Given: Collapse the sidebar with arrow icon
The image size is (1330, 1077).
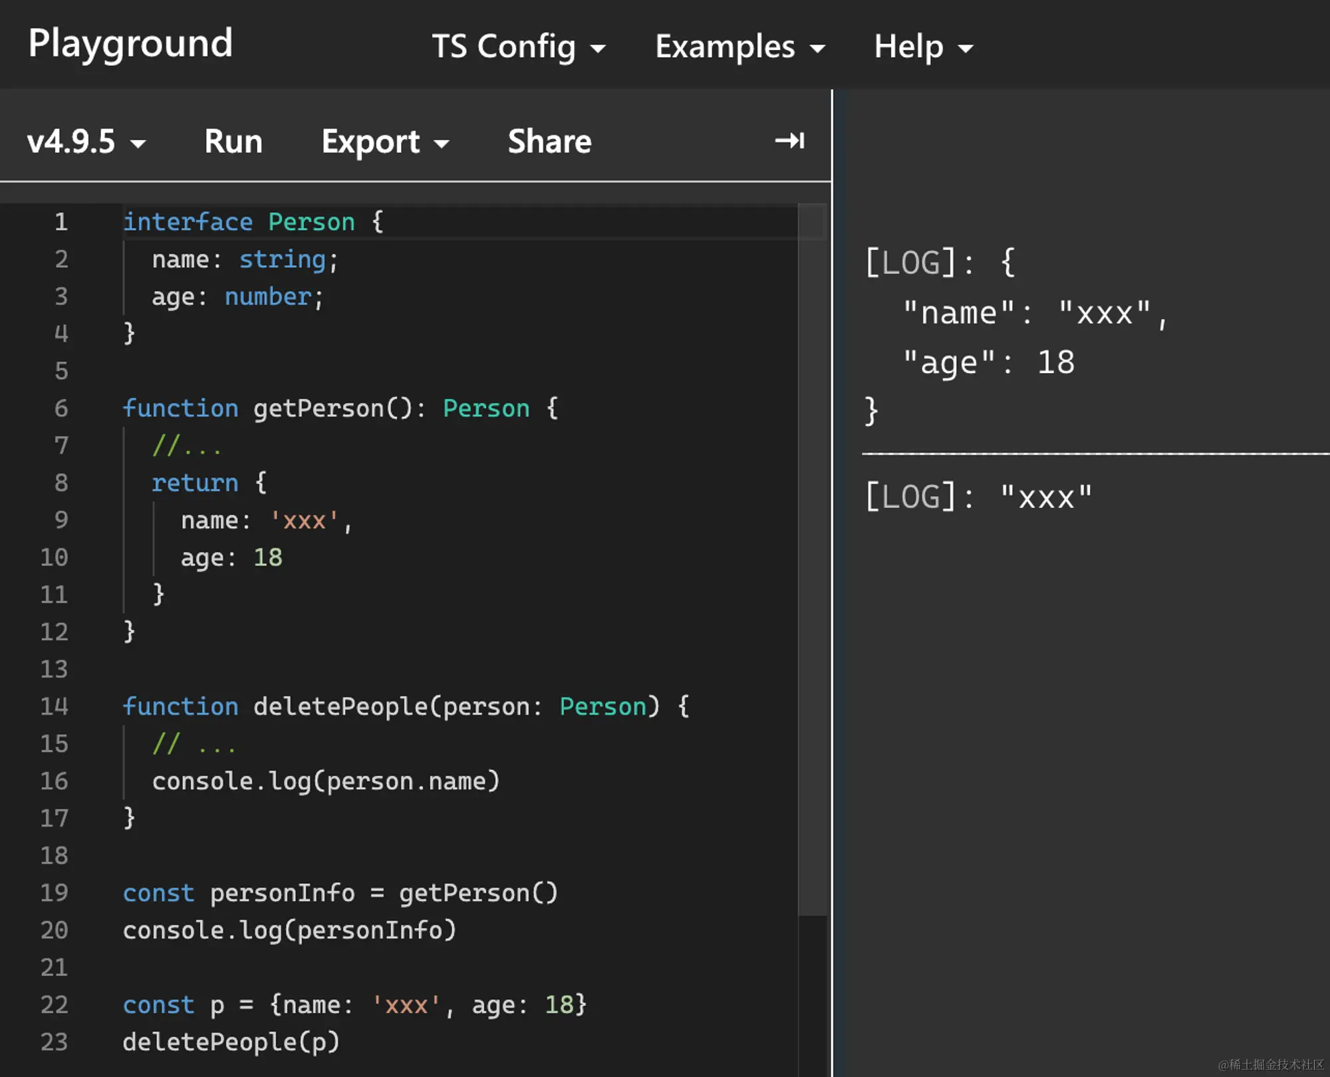Looking at the screenshot, I should tap(789, 141).
